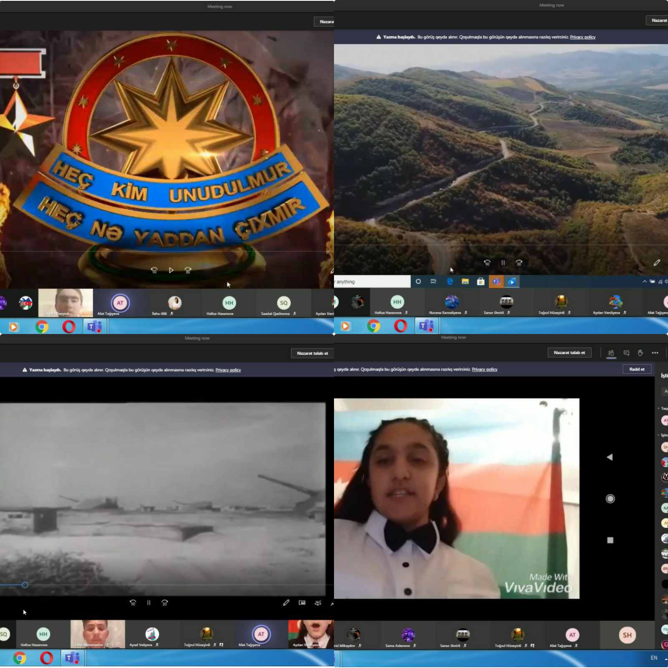Select Sama Aslanova's avatar in the girl-with-flag meeting
The image size is (668, 668).
pos(408,635)
